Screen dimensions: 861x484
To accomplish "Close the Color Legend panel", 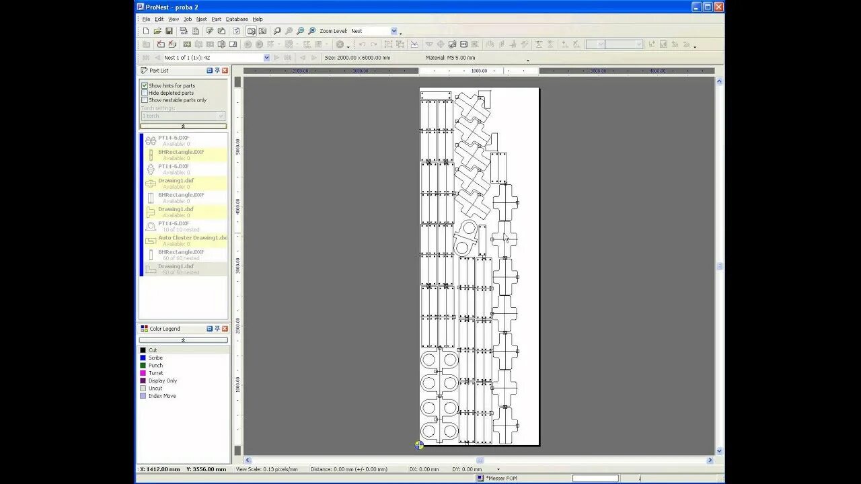I will click(225, 329).
